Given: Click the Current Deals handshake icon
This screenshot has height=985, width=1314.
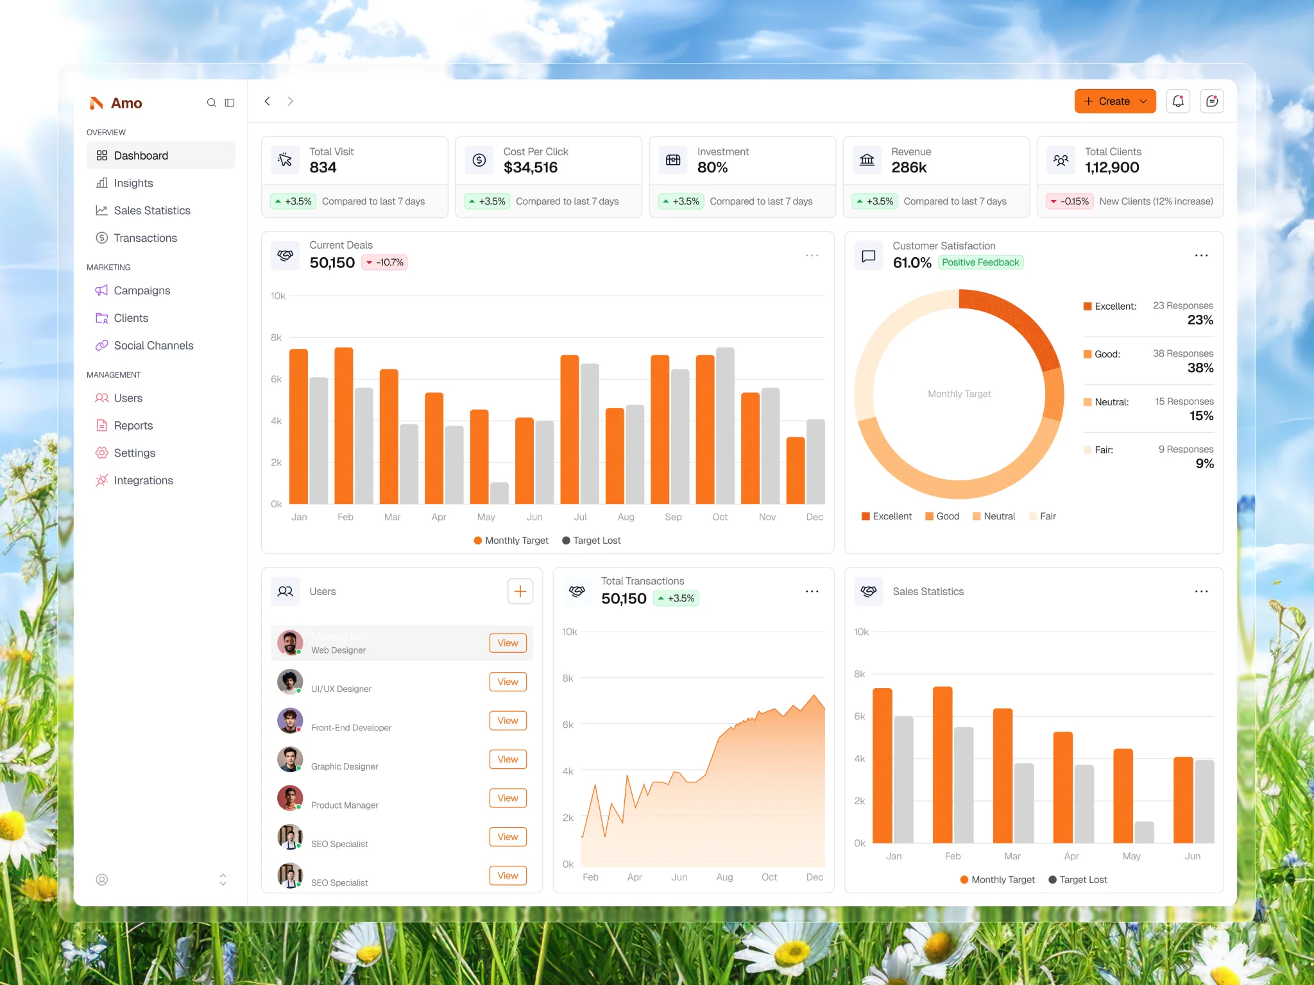Looking at the screenshot, I should click(286, 256).
